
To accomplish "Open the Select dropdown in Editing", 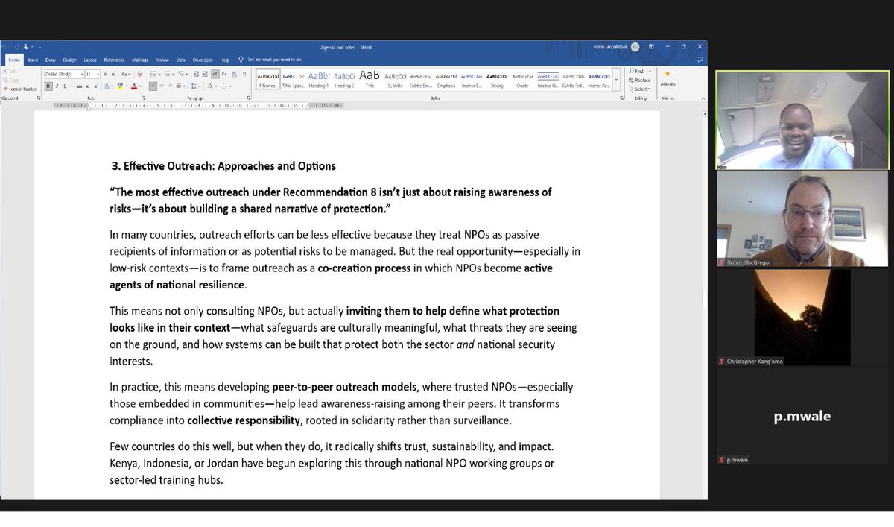I will (640, 89).
